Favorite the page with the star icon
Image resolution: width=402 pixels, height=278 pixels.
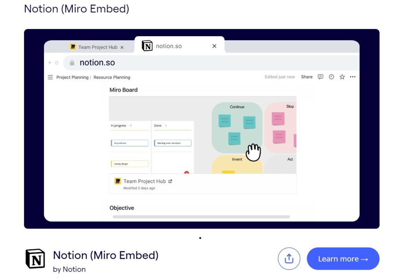(x=342, y=77)
